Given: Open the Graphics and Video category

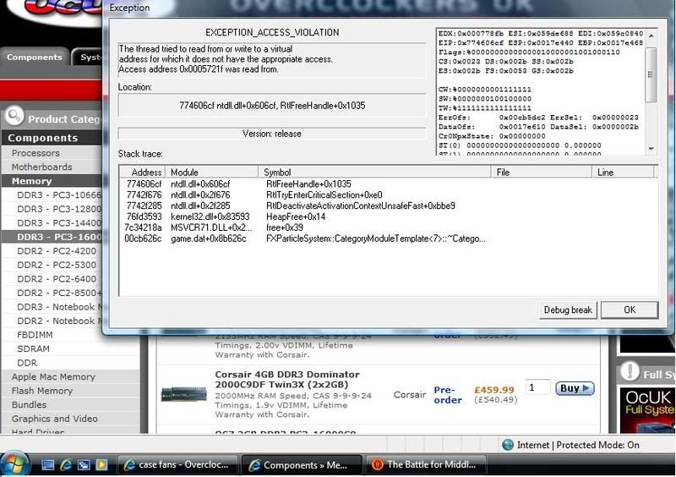Looking at the screenshot, I should click(54, 419).
